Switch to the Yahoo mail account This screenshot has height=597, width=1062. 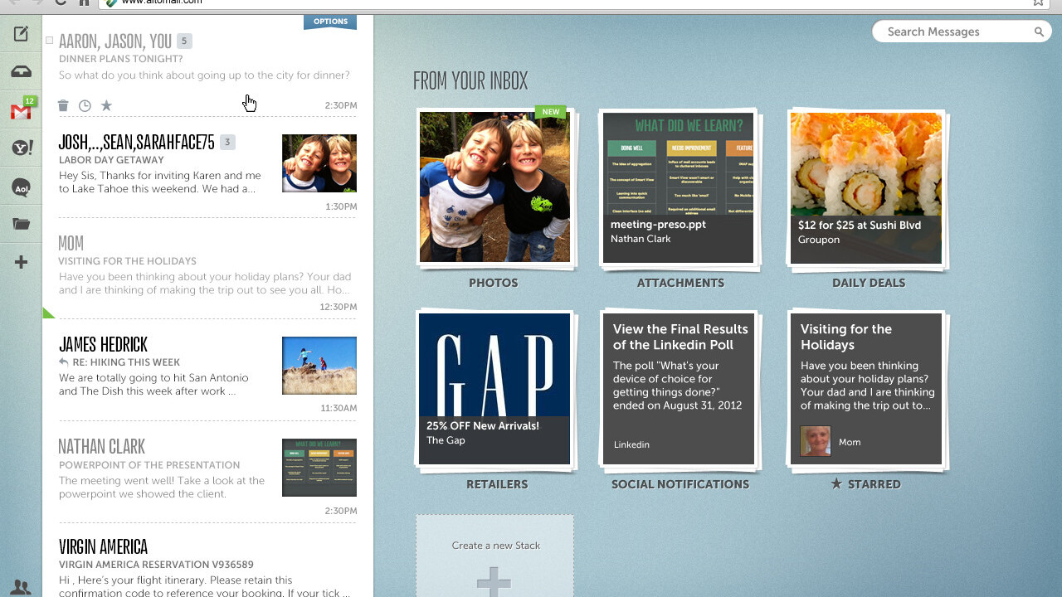[x=22, y=148]
